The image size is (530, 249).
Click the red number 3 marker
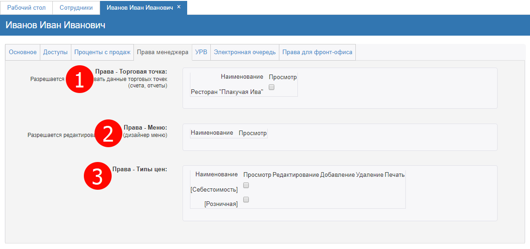(x=98, y=176)
